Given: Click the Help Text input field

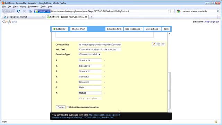Looking at the screenshot, I should 100,49.
